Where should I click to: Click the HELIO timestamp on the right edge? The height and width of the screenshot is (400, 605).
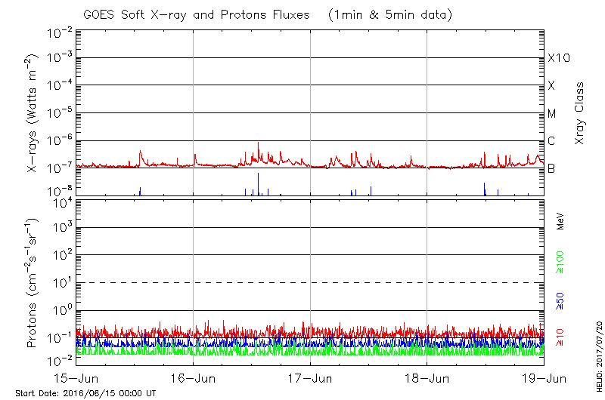(597, 364)
